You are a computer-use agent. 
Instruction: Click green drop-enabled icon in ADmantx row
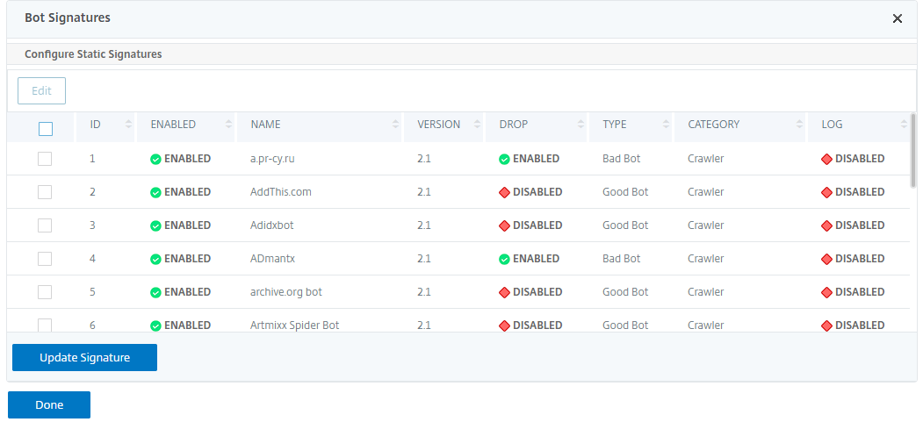(x=504, y=259)
